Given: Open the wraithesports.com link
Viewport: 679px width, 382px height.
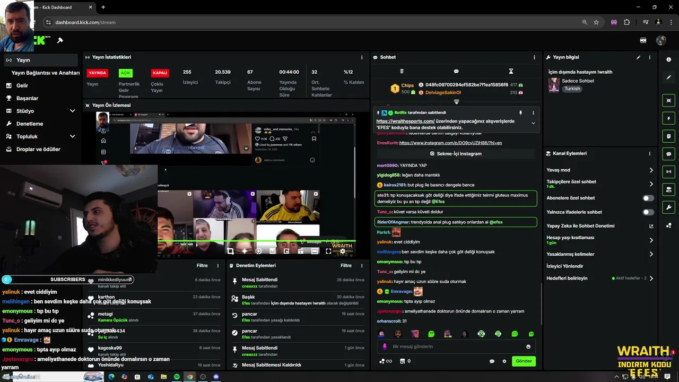Looking at the screenshot, I should [x=405, y=121].
